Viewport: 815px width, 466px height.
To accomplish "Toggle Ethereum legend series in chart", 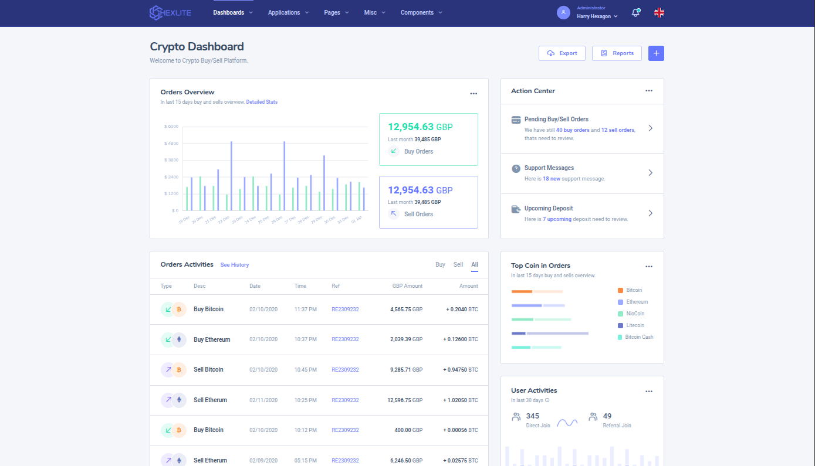I will point(637,302).
